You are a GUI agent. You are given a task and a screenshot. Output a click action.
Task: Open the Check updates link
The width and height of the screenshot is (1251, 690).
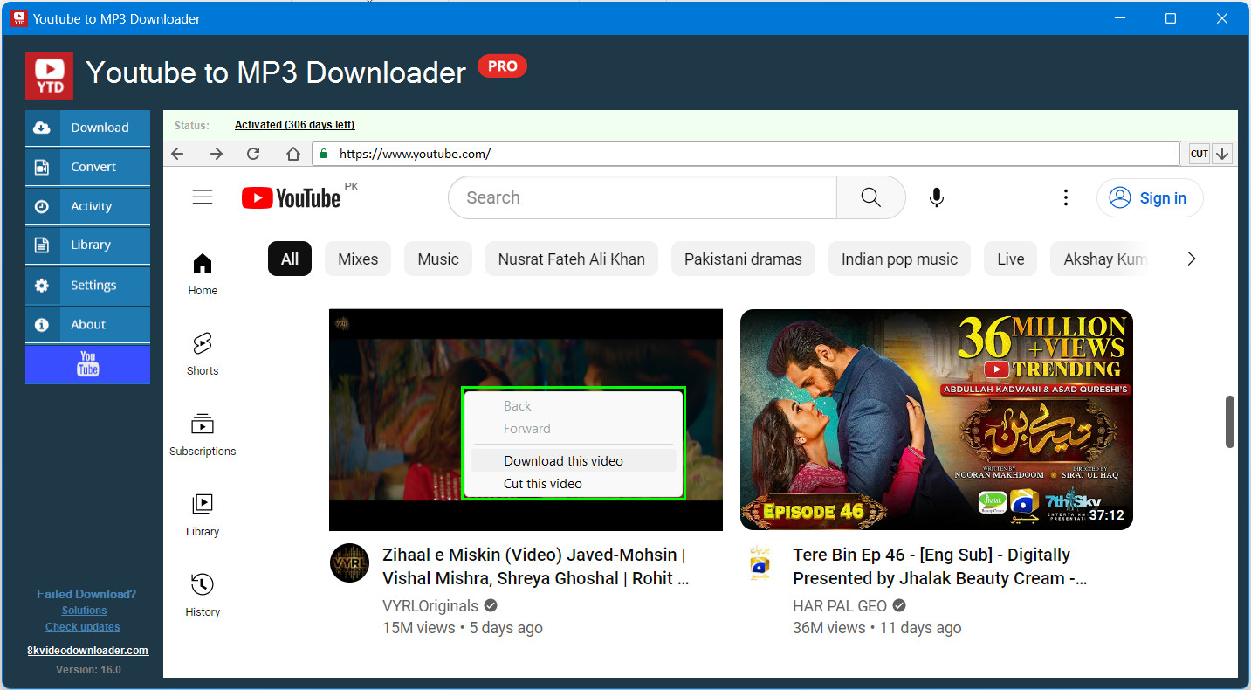pyautogui.click(x=83, y=626)
